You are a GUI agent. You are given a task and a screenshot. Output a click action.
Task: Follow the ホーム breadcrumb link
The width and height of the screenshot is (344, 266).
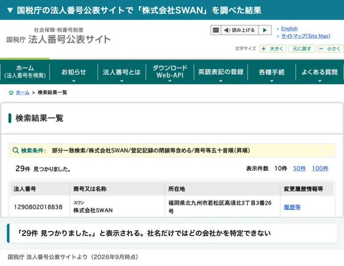[x=23, y=93]
